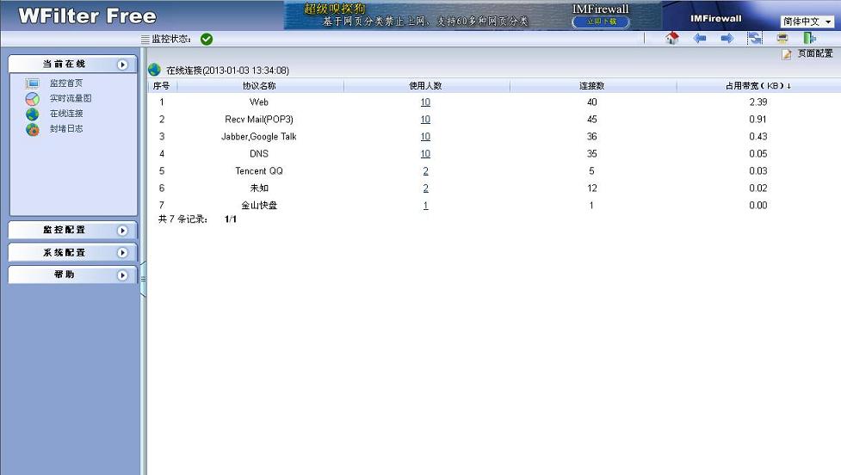The image size is (841, 475).
Task: Click the Home icon in the toolbar
Action: pyautogui.click(x=673, y=39)
